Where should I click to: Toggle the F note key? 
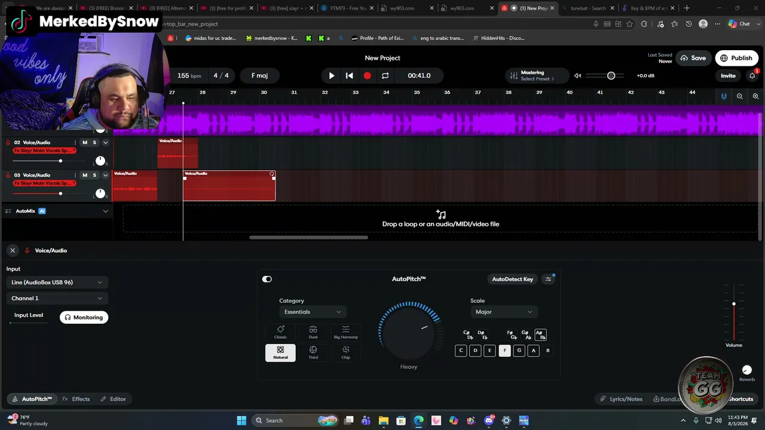(x=504, y=351)
